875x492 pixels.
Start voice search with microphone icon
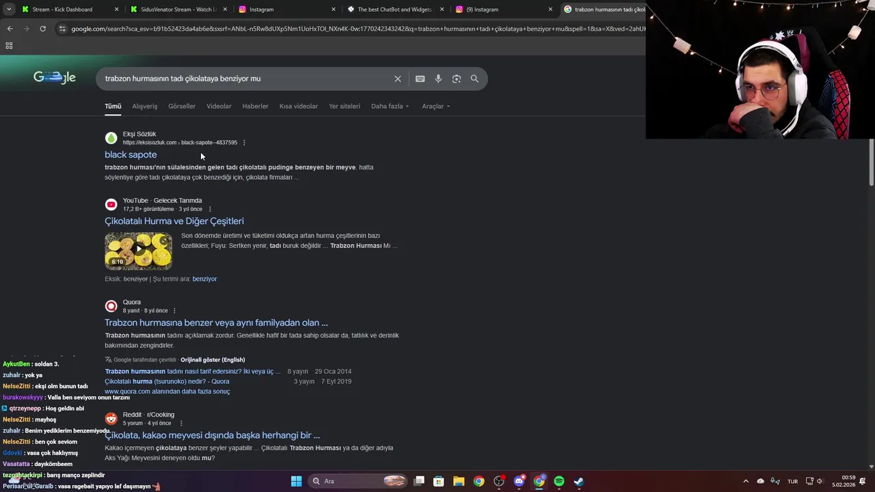click(x=438, y=79)
